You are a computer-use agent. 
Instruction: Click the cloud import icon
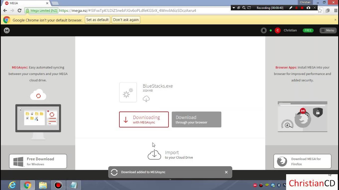coord(154,155)
